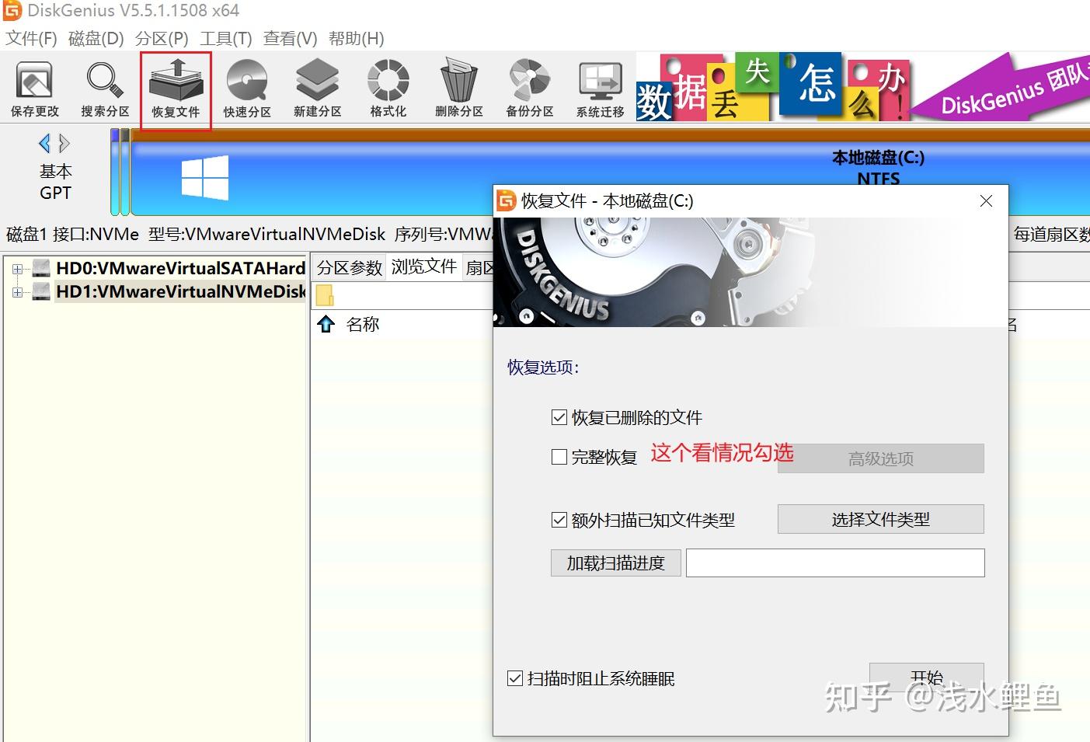Image resolution: width=1090 pixels, height=742 pixels.
Task: Expand the HD0:VMwareVirtualSATAHard disk node
Action: tap(17, 267)
